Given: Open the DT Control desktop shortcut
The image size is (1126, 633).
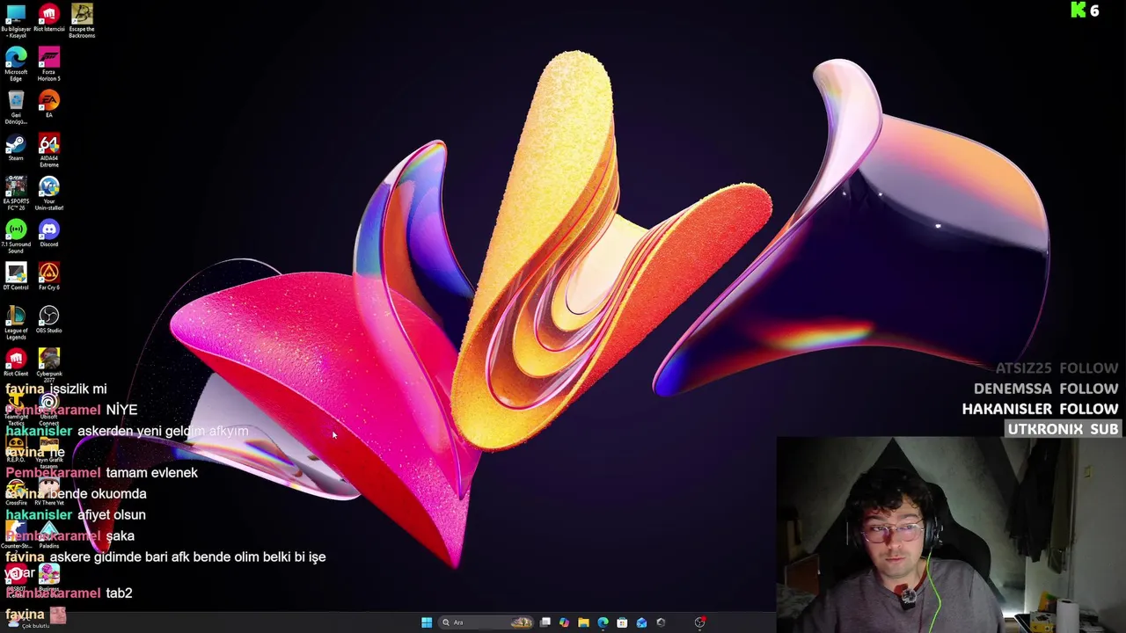Looking at the screenshot, I should (16, 276).
